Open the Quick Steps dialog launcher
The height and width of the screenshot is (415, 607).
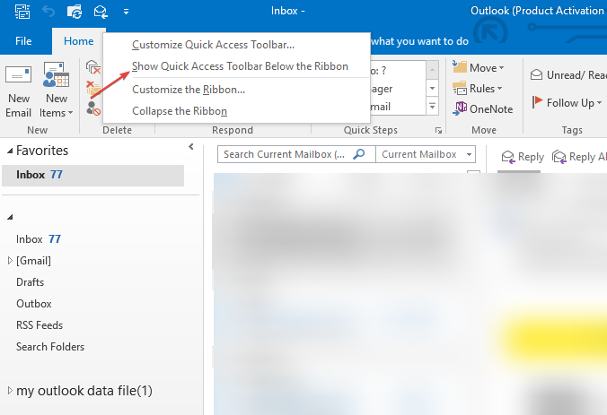point(438,131)
